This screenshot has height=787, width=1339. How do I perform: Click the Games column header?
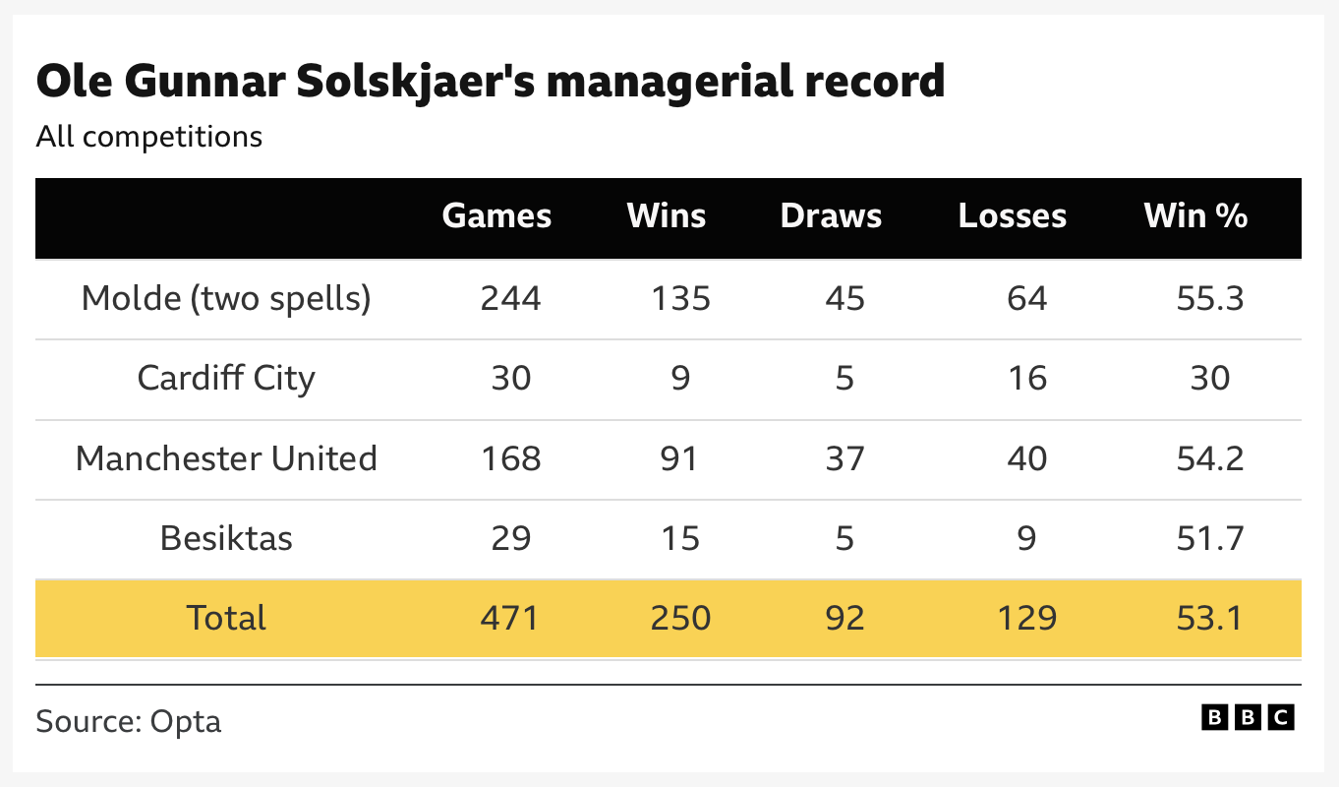pyautogui.click(x=496, y=216)
